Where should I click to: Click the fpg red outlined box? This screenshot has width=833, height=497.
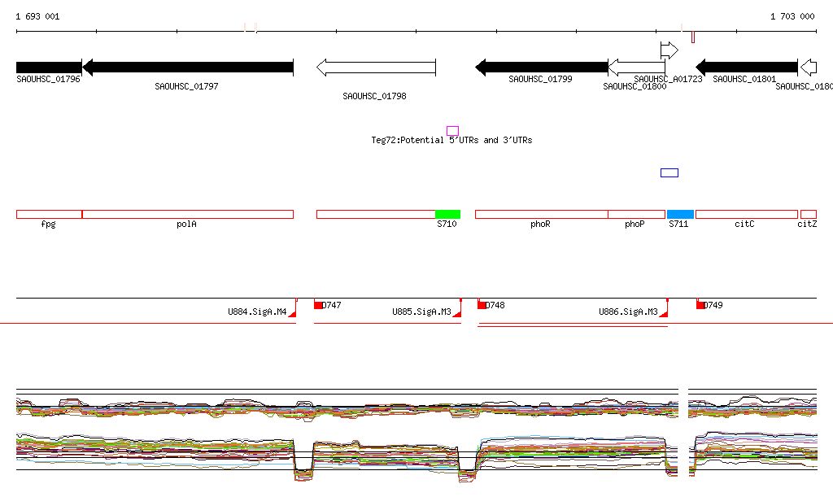50,215
